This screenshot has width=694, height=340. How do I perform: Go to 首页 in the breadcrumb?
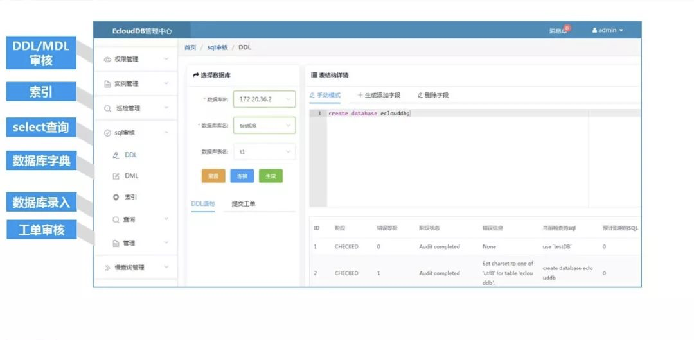(190, 47)
